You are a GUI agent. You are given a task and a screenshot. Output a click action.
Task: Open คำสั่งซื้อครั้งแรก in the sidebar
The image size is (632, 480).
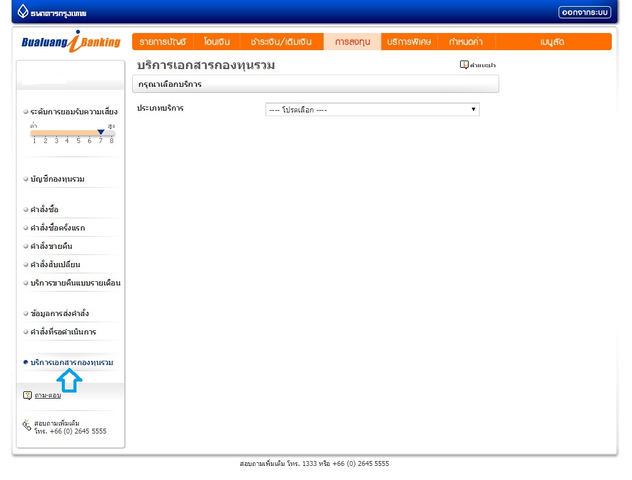click(58, 228)
